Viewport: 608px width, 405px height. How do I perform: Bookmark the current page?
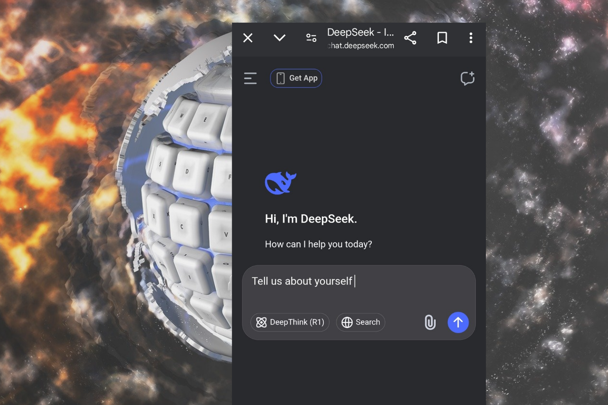coord(442,38)
